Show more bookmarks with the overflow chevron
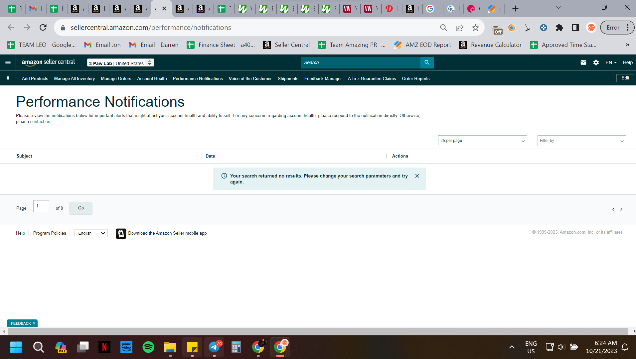This screenshot has height=359, width=636. coord(627,45)
